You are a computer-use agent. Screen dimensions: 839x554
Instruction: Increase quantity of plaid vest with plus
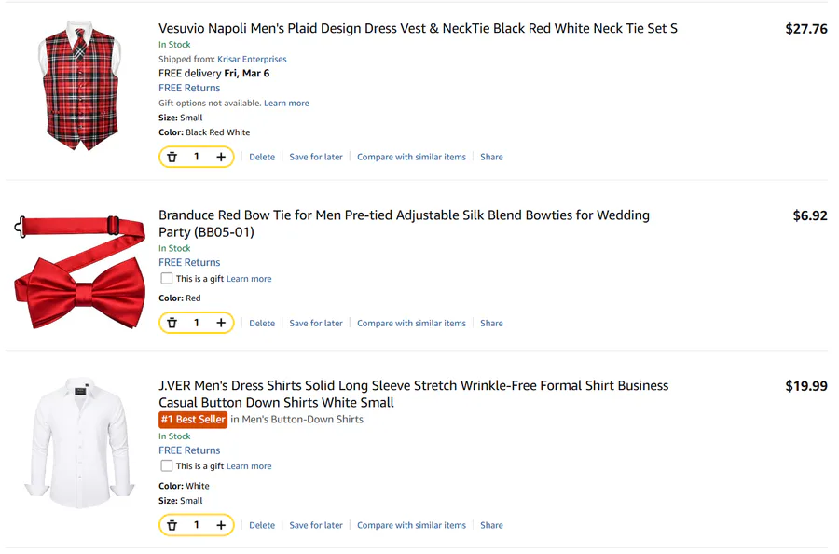(x=221, y=158)
